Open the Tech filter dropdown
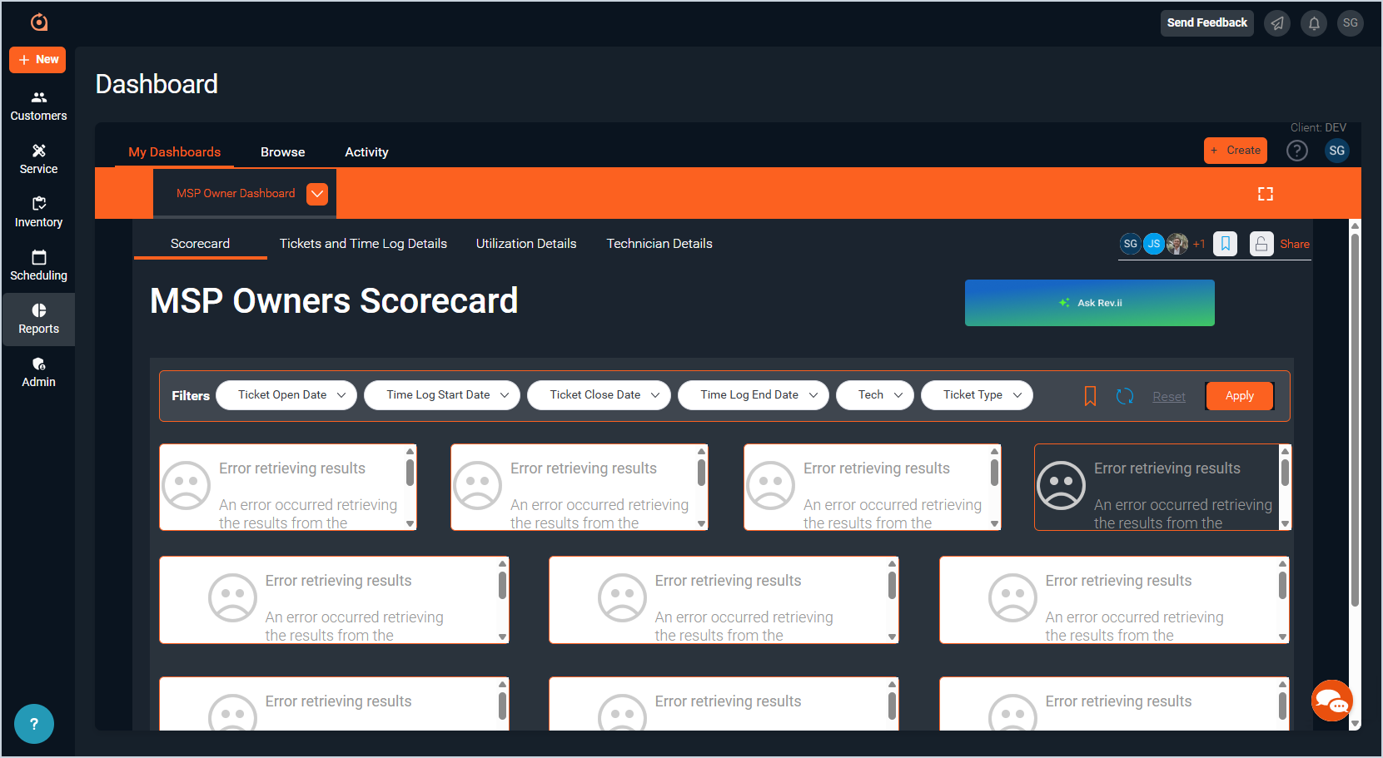This screenshot has width=1383, height=758. 875,395
